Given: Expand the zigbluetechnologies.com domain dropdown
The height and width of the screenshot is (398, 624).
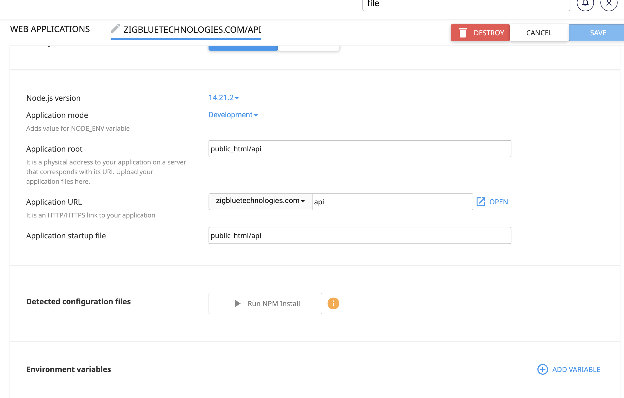Looking at the screenshot, I should tap(260, 201).
